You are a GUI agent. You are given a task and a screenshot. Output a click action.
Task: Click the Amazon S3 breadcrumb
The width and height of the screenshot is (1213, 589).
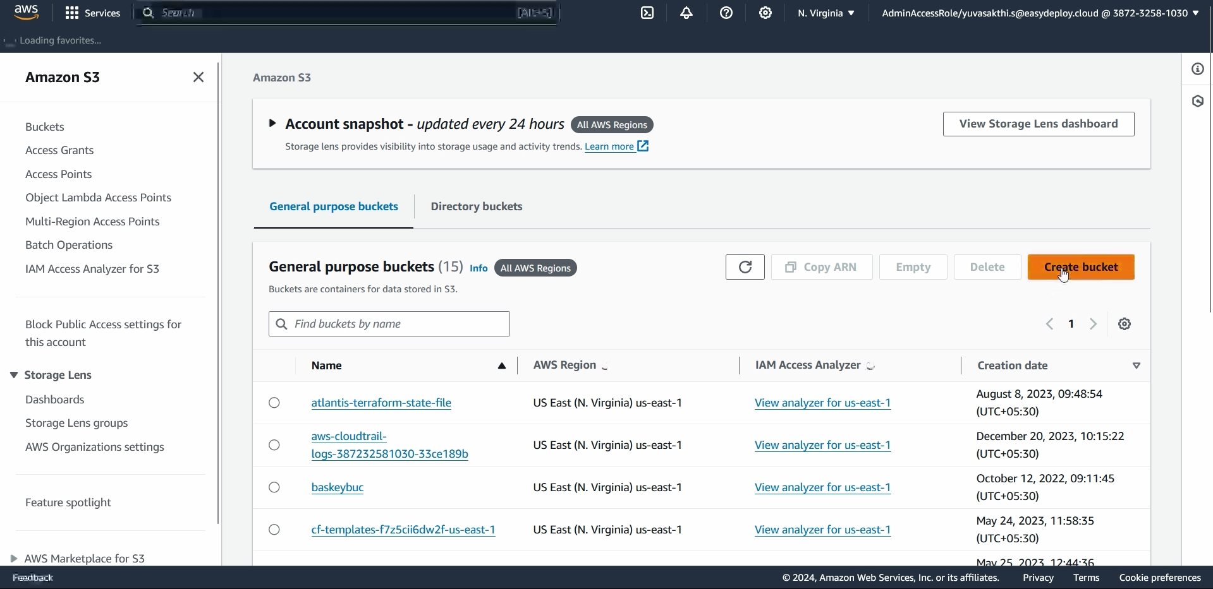click(282, 78)
